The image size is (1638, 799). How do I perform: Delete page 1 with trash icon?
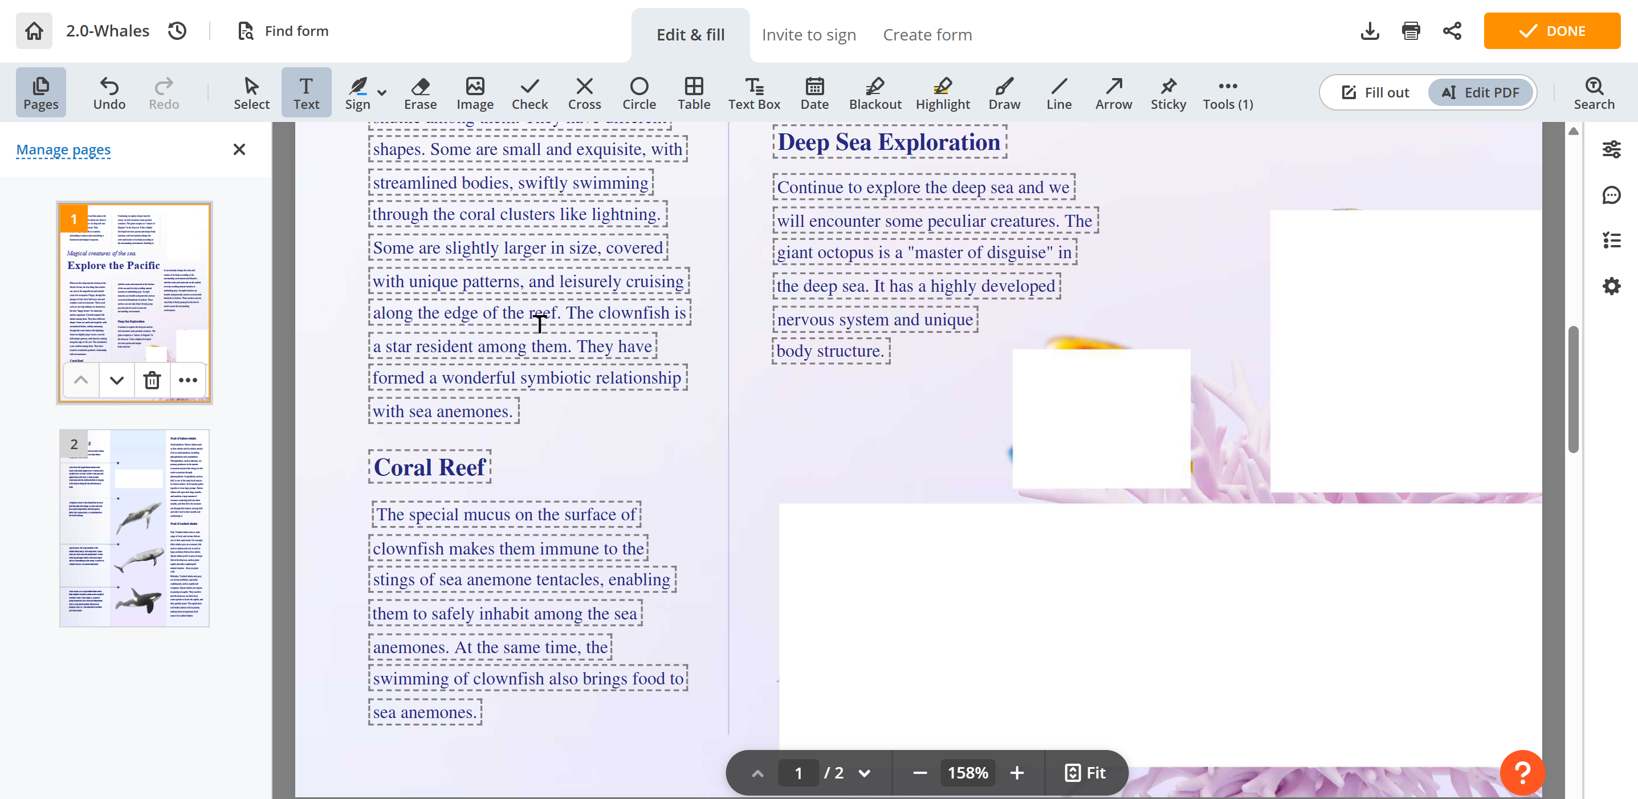point(152,380)
